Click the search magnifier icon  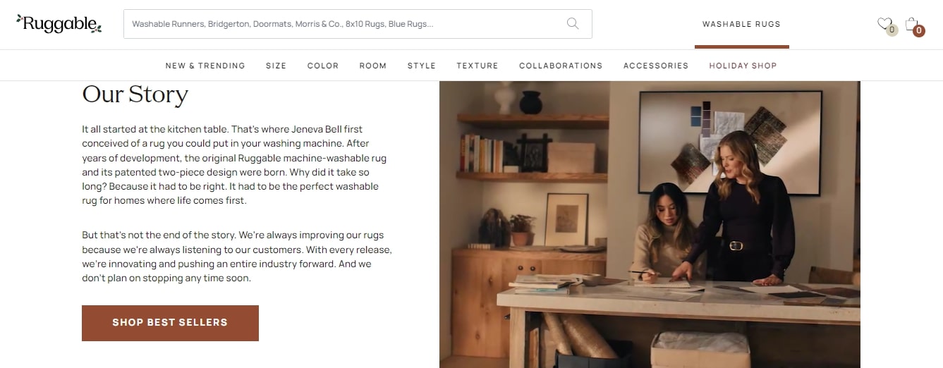point(573,24)
